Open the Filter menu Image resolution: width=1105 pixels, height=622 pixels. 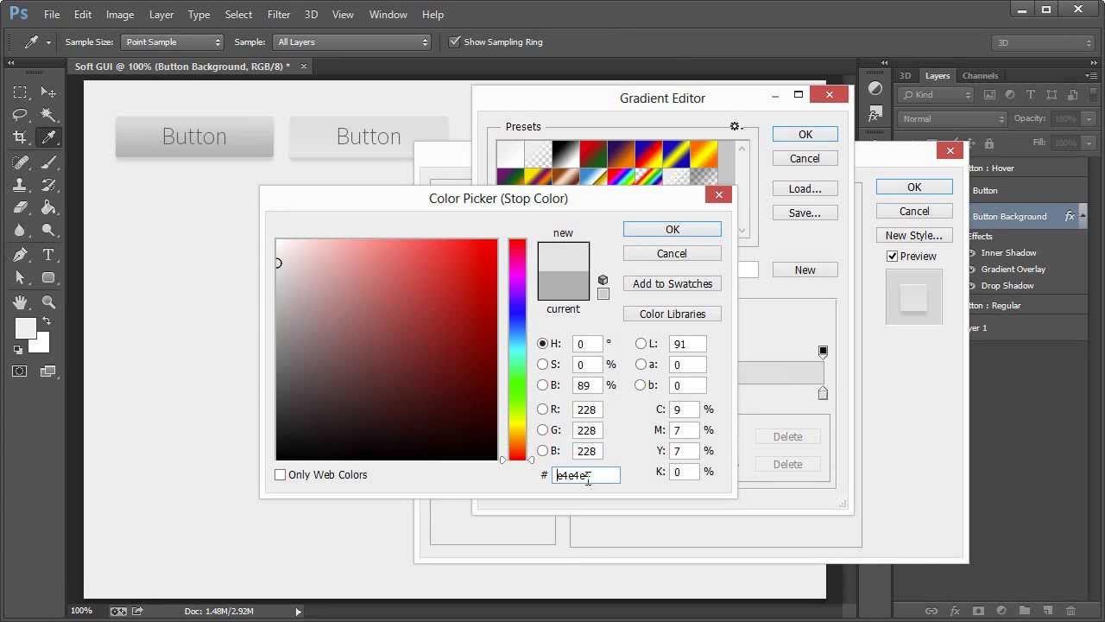279,15
